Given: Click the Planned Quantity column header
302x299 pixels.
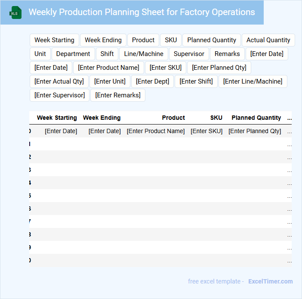Looking at the screenshot, I should point(256,118).
